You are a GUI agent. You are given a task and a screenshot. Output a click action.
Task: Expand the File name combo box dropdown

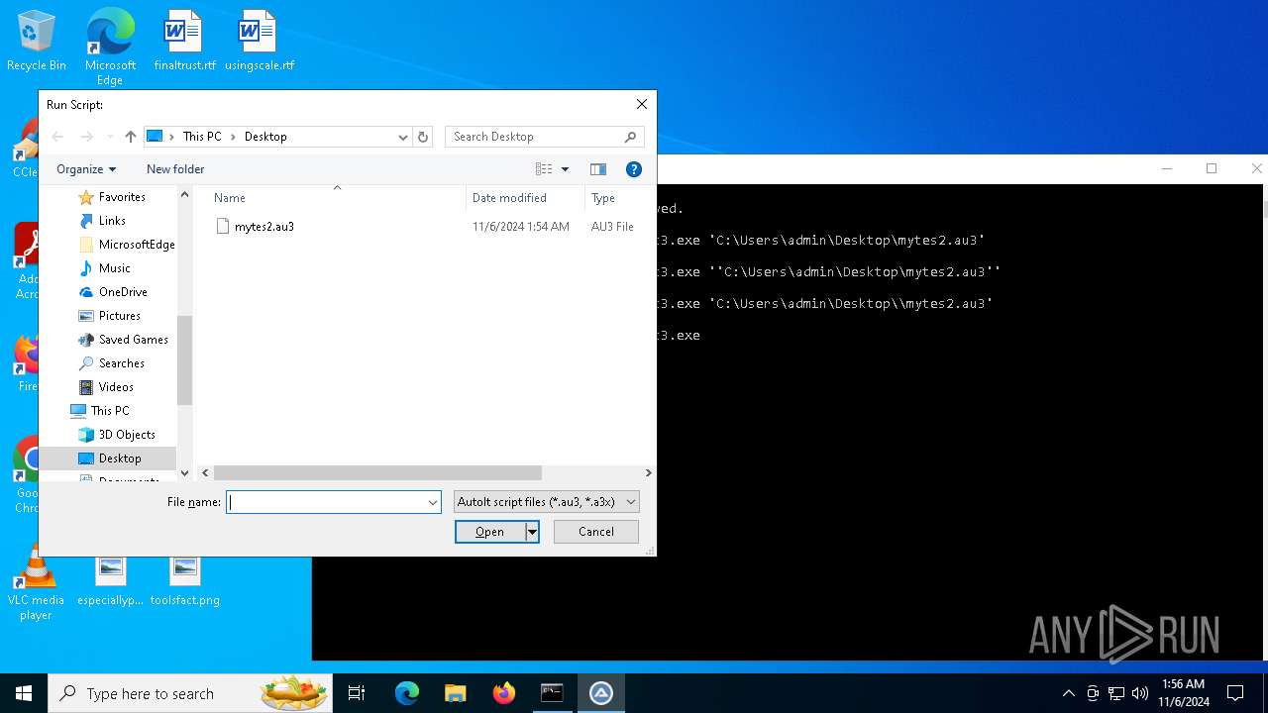click(432, 502)
